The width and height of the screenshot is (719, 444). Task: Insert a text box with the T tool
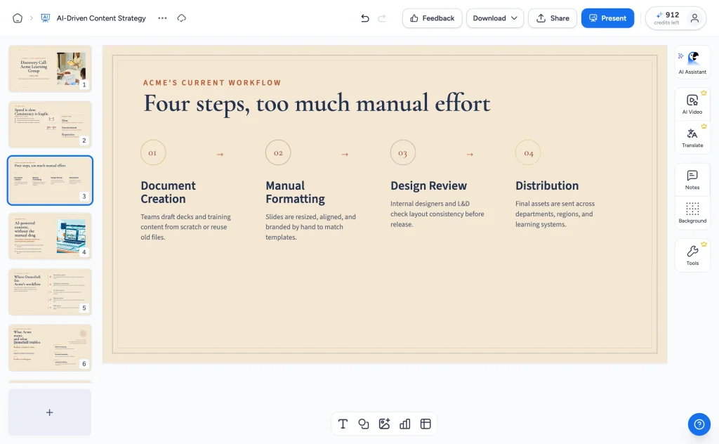point(343,424)
